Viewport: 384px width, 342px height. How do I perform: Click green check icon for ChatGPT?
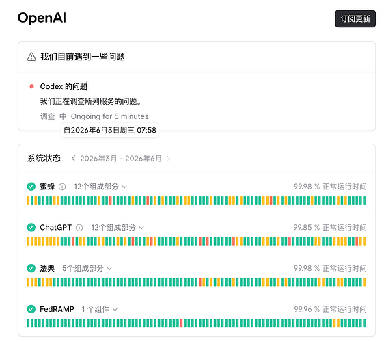31,228
